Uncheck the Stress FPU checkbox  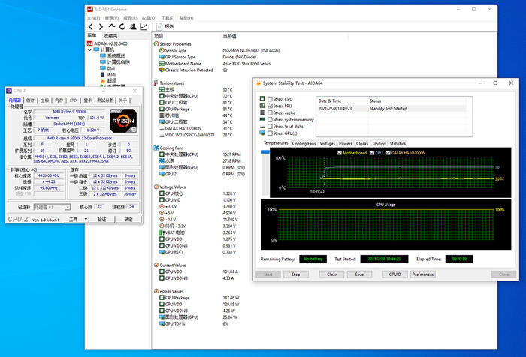[x=270, y=106]
